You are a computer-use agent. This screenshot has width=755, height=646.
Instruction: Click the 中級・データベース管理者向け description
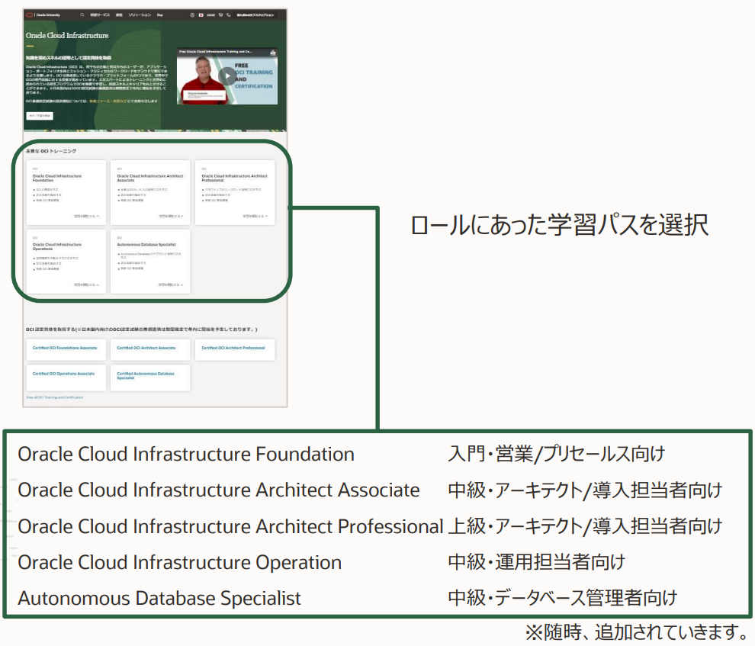[562, 599]
